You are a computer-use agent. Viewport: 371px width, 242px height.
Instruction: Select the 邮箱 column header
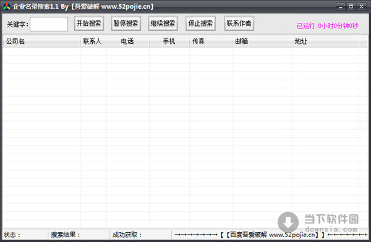[262, 41]
